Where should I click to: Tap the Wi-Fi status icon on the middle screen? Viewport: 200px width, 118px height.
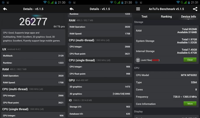tap(112, 2)
